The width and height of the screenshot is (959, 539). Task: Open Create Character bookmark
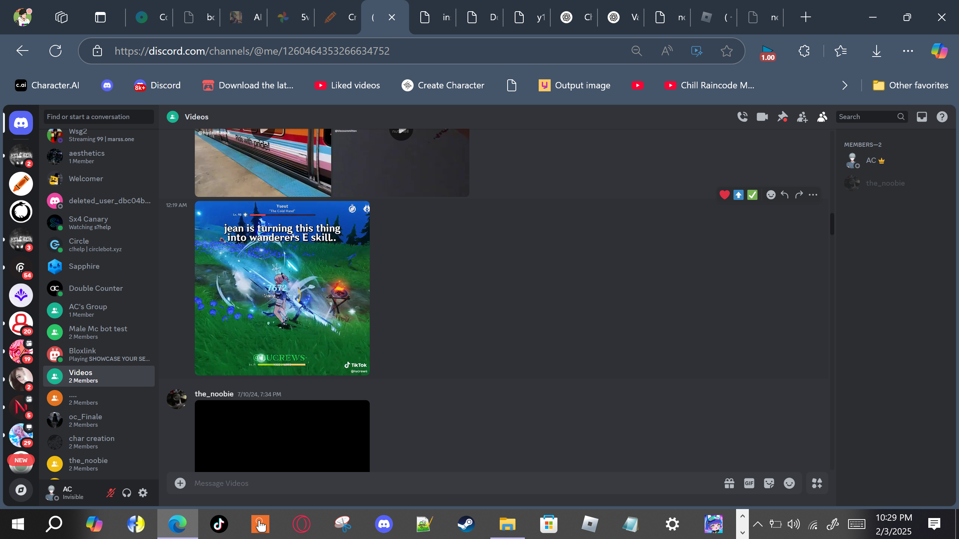click(x=443, y=85)
